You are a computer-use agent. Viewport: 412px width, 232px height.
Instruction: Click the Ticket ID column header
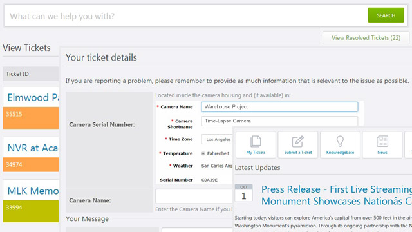(17, 74)
